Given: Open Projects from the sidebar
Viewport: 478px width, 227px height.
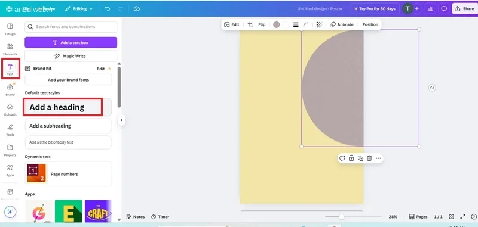Looking at the screenshot, I should click(x=10, y=150).
